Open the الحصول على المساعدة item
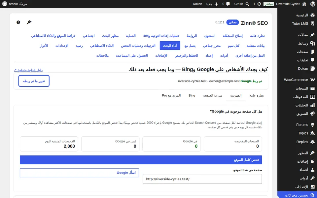 [132, 55]
